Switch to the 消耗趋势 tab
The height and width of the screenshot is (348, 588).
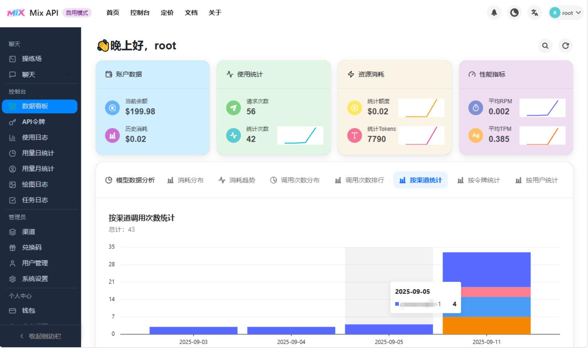coord(237,180)
